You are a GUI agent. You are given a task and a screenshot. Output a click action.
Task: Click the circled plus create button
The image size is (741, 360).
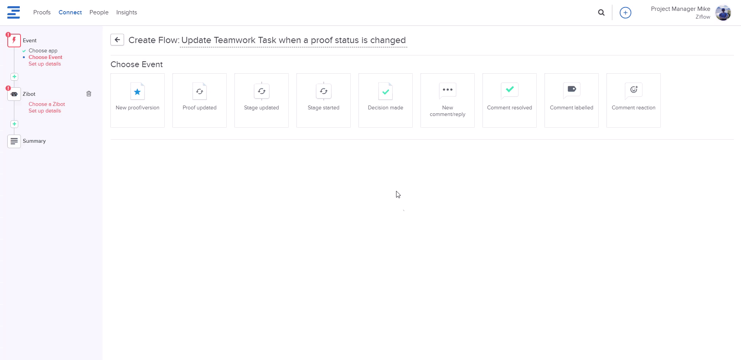pos(625,12)
